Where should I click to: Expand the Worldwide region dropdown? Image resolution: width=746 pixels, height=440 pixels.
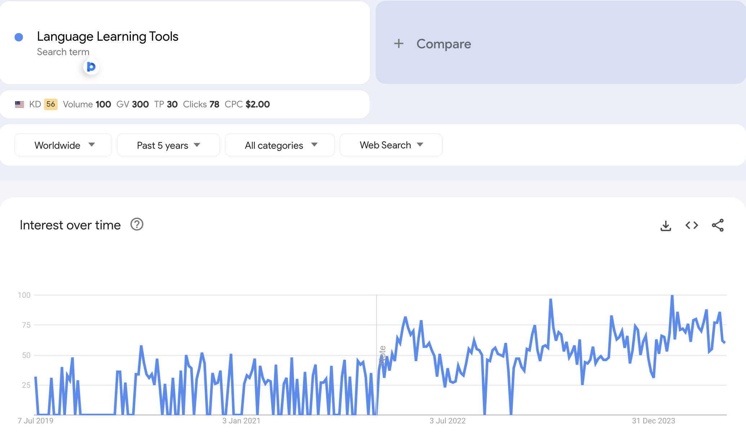pyautogui.click(x=63, y=145)
